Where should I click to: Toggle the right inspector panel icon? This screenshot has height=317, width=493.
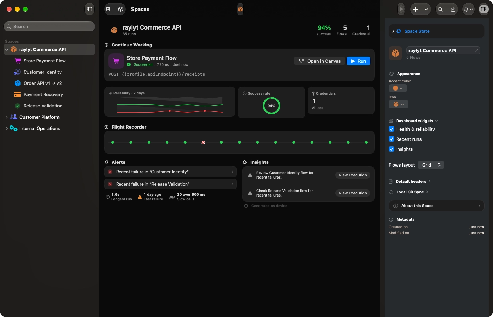pos(483,10)
